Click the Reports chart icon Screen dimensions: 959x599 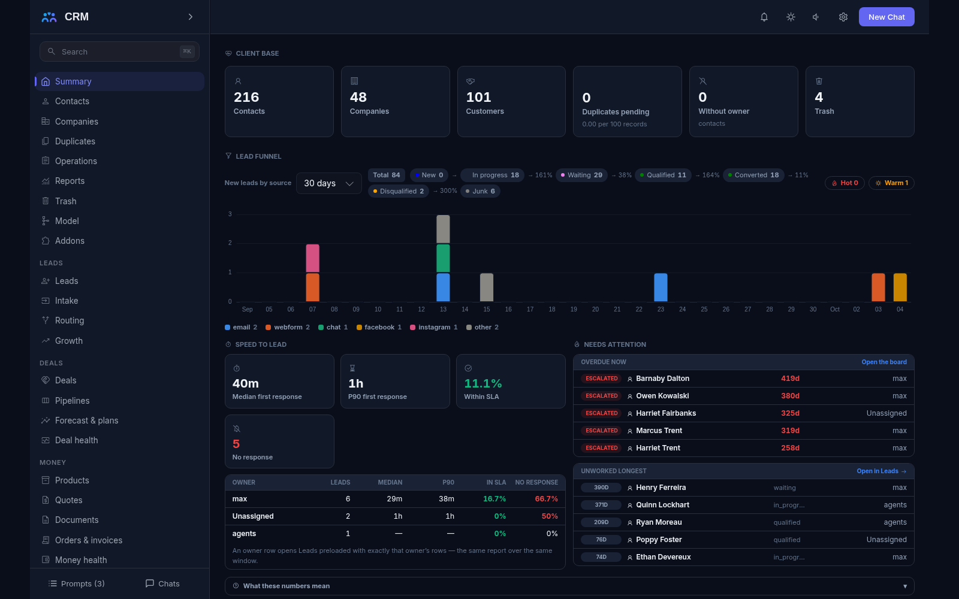click(x=46, y=181)
